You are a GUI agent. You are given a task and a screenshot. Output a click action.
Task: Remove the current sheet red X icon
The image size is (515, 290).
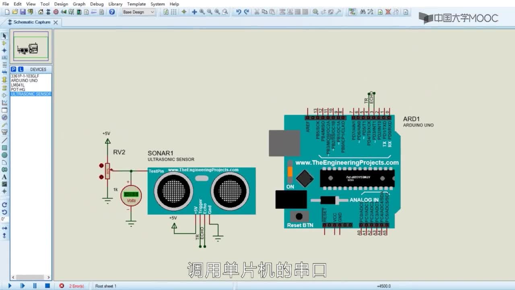coord(388,12)
